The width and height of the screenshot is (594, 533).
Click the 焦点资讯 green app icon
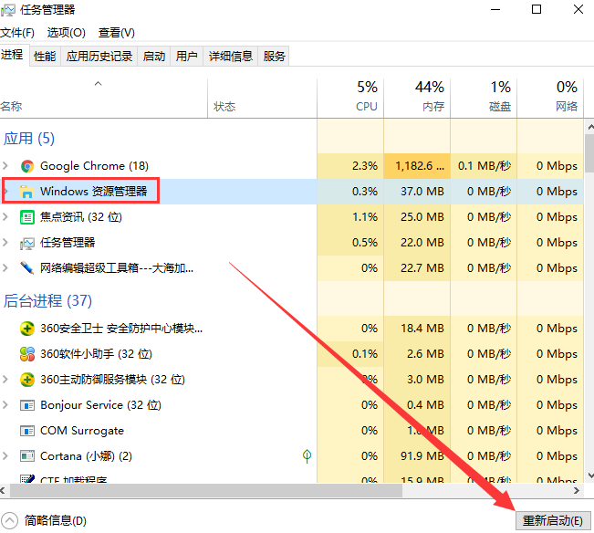27,217
